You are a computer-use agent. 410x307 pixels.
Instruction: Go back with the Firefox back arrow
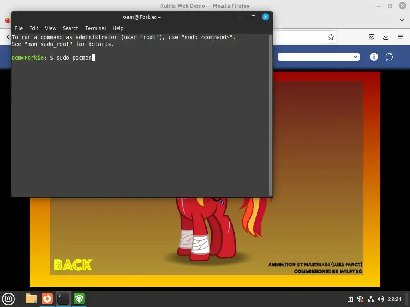coord(9,37)
